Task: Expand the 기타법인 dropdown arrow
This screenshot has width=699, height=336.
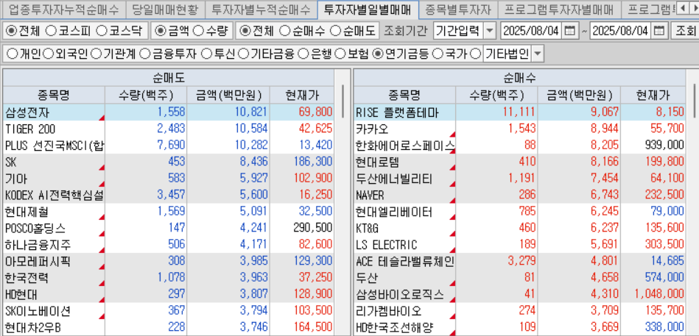Action: tap(538, 54)
